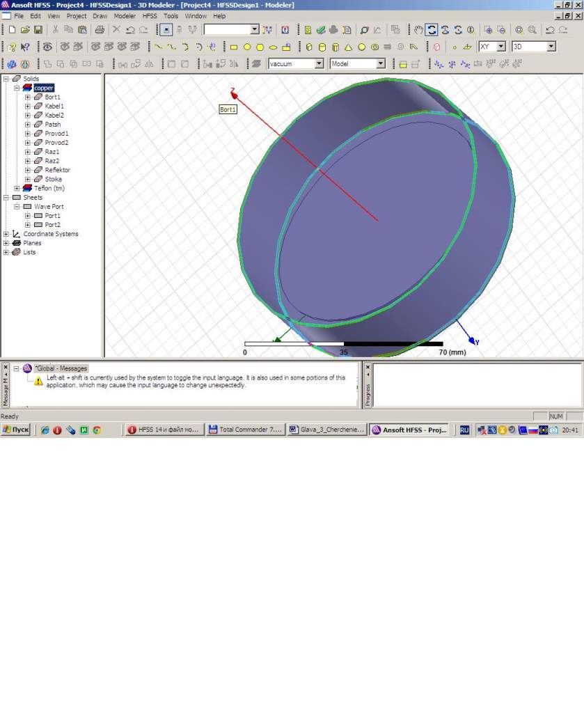Expand the Coordinate Systems node
This screenshot has height=713, width=584.
(6, 234)
